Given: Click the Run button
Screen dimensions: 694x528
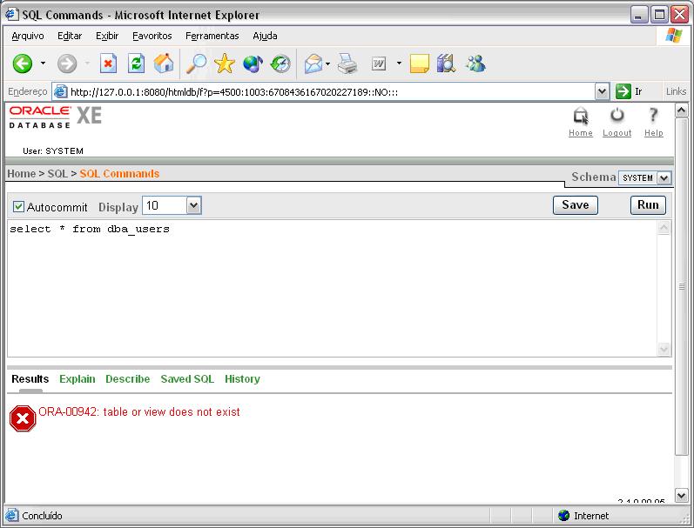Looking at the screenshot, I should (648, 205).
